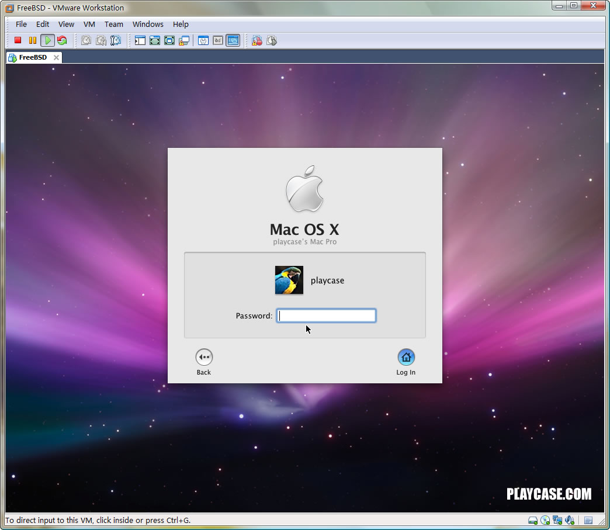Viewport: 610px width, 530px height.
Task: Enter Full Screen mode from the toolbar
Action: point(154,40)
